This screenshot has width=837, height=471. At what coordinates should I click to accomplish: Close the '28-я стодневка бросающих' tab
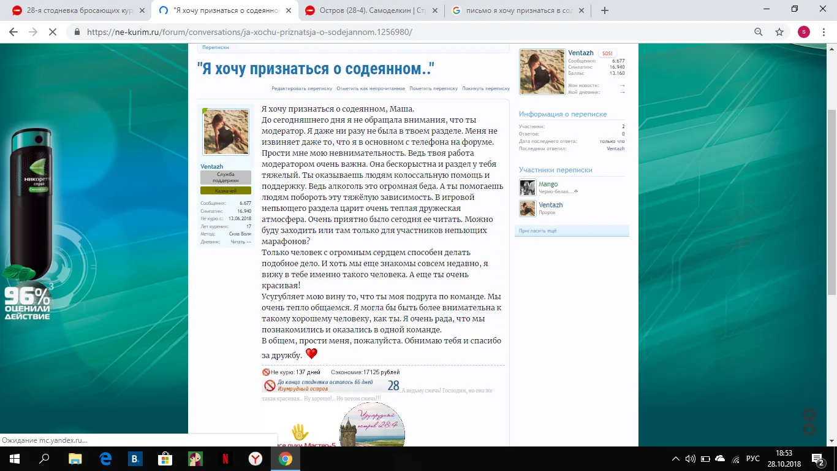[x=142, y=10]
